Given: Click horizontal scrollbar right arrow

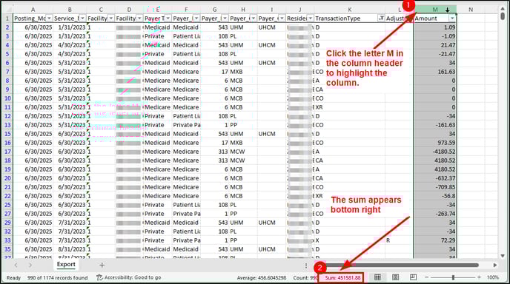Looking at the screenshot, I should pyautogui.click(x=494, y=266).
